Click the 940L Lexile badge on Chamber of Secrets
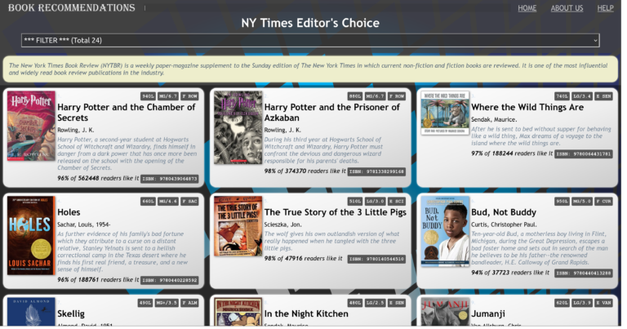This screenshot has height=329, width=627. [x=148, y=96]
